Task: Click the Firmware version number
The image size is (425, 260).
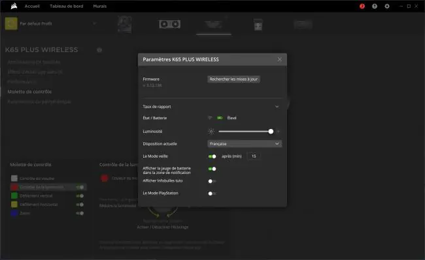Action: (152, 85)
